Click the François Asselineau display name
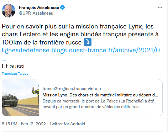The image size is (168, 132). (x=39, y=7)
